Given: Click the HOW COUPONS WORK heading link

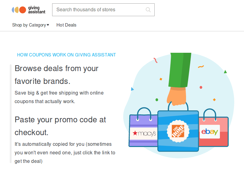Looking at the screenshot, I should click(x=66, y=55).
